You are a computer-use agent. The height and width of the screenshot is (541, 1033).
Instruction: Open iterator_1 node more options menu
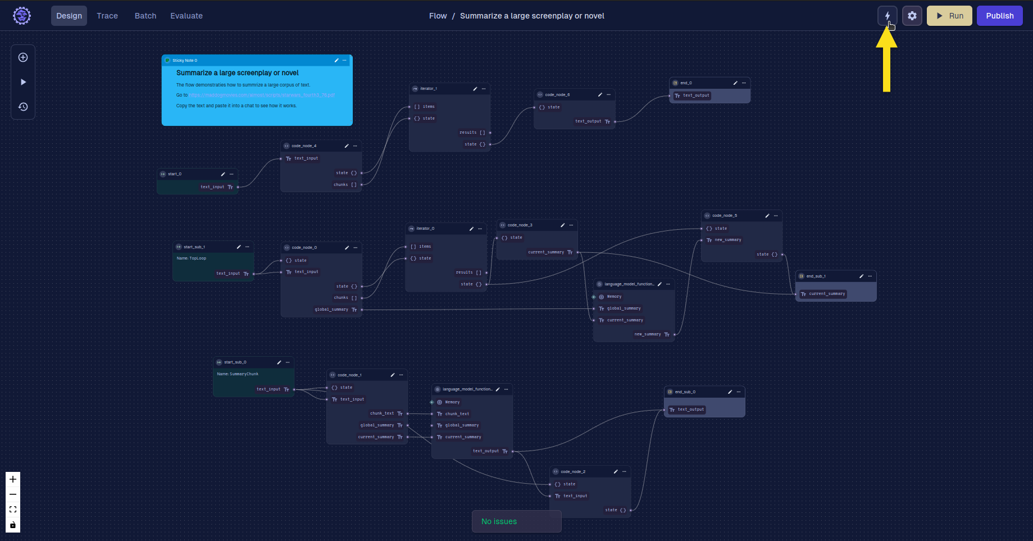(484, 89)
